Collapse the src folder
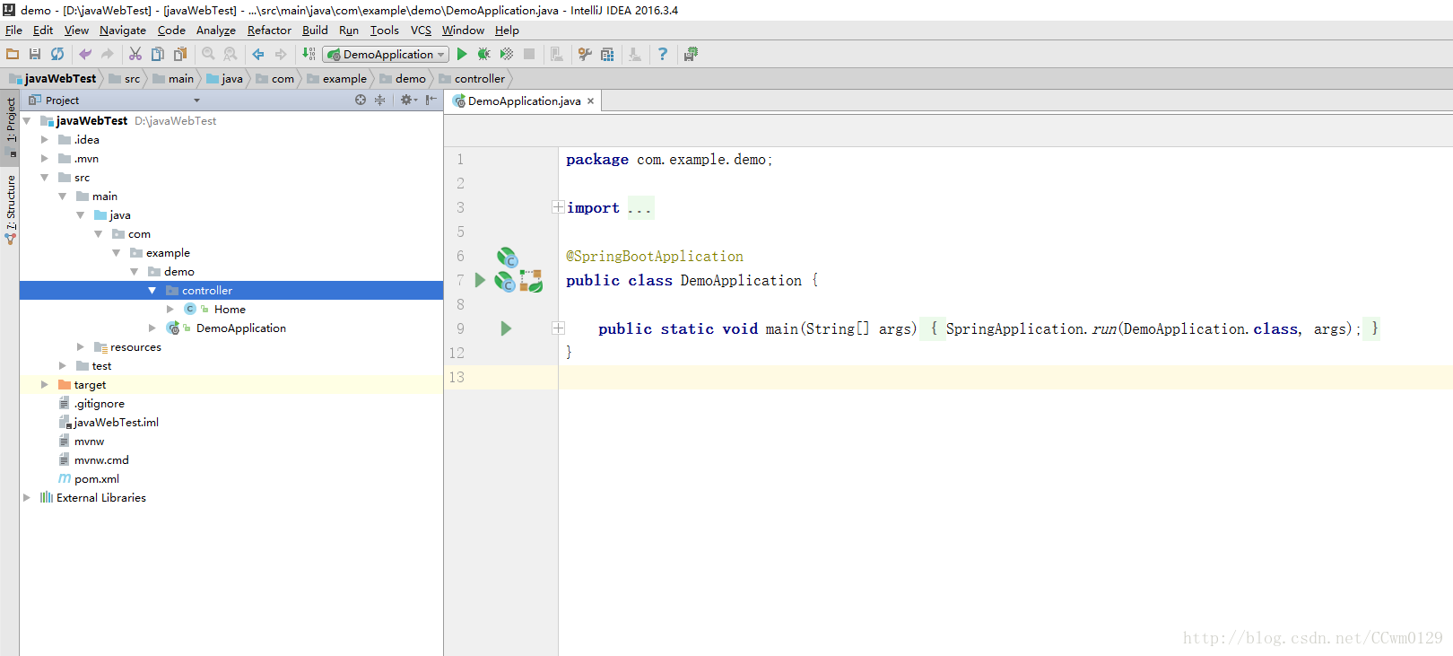Screen dimensions: 1453x656 click(x=45, y=177)
